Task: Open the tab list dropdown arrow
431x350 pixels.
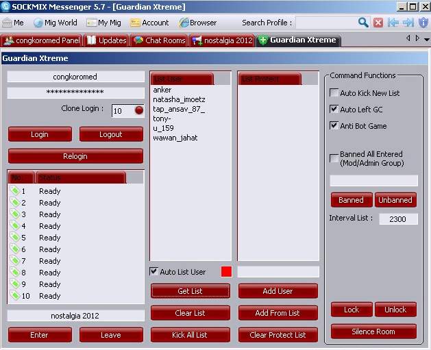Action: coord(427,40)
